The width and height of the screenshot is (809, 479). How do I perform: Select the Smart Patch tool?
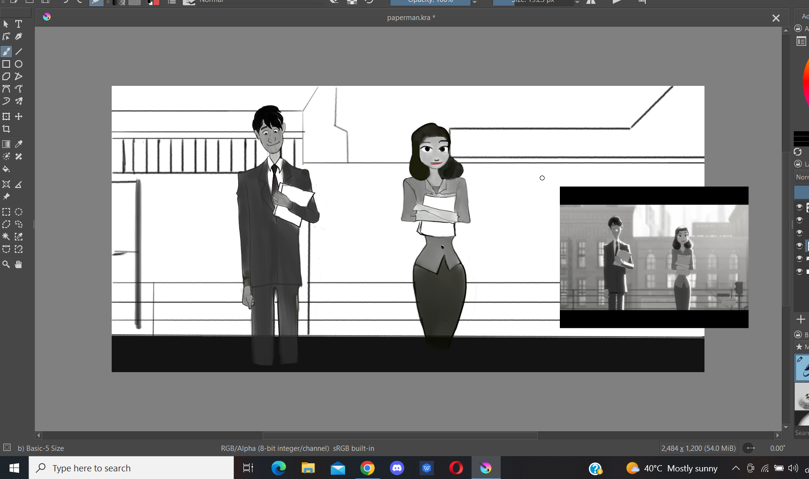tap(19, 156)
